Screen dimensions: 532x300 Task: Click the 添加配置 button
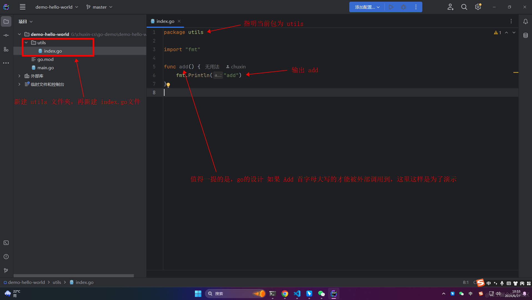click(x=365, y=7)
